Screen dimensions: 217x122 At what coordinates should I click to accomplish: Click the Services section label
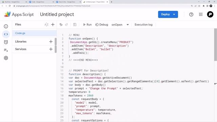point(21,49)
